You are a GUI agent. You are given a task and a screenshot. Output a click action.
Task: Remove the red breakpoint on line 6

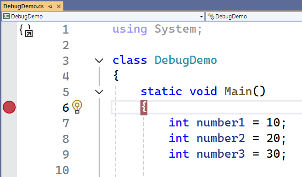(9, 107)
